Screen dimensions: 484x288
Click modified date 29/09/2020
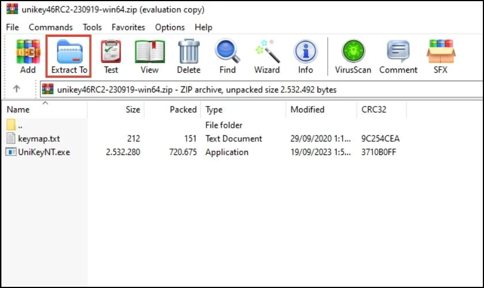click(x=320, y=139)
